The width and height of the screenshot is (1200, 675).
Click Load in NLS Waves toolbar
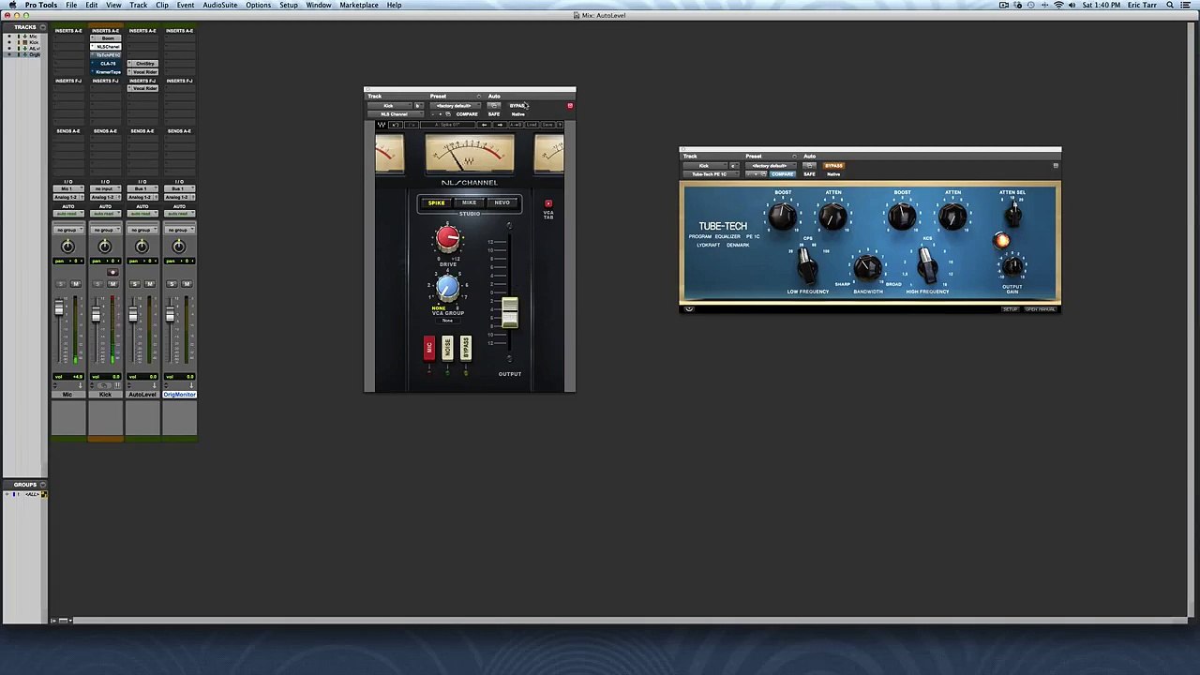532,125
